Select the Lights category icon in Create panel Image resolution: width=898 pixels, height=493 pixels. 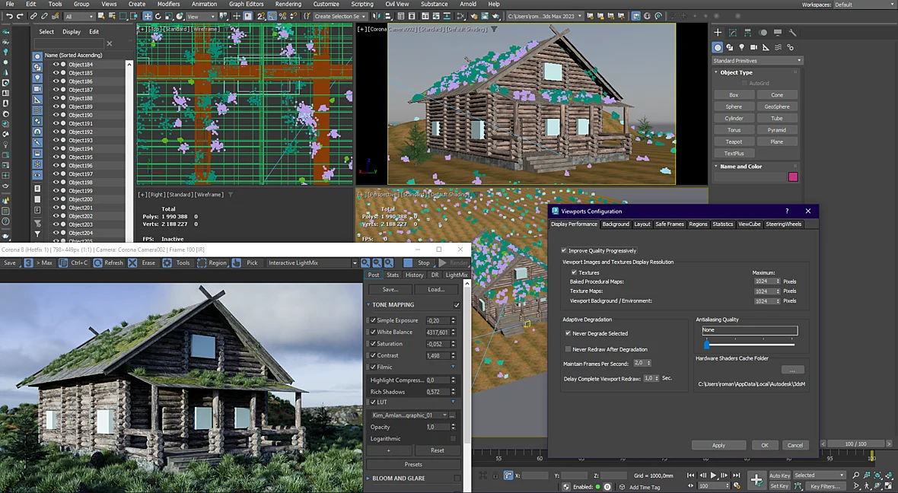tap(742, 47)
